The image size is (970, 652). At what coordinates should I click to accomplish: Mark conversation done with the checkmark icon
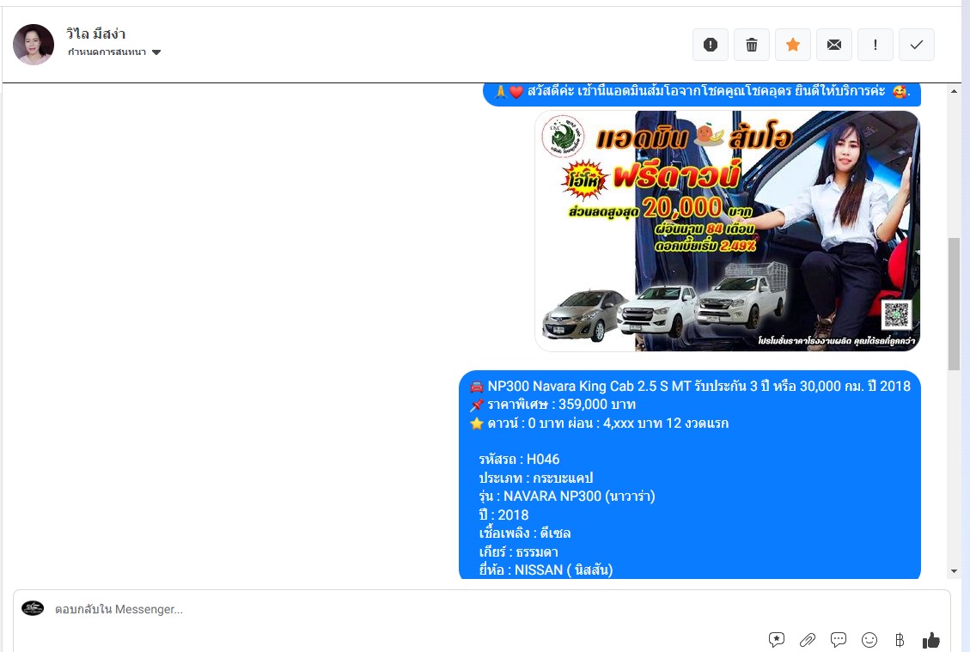tap(917, 45)
